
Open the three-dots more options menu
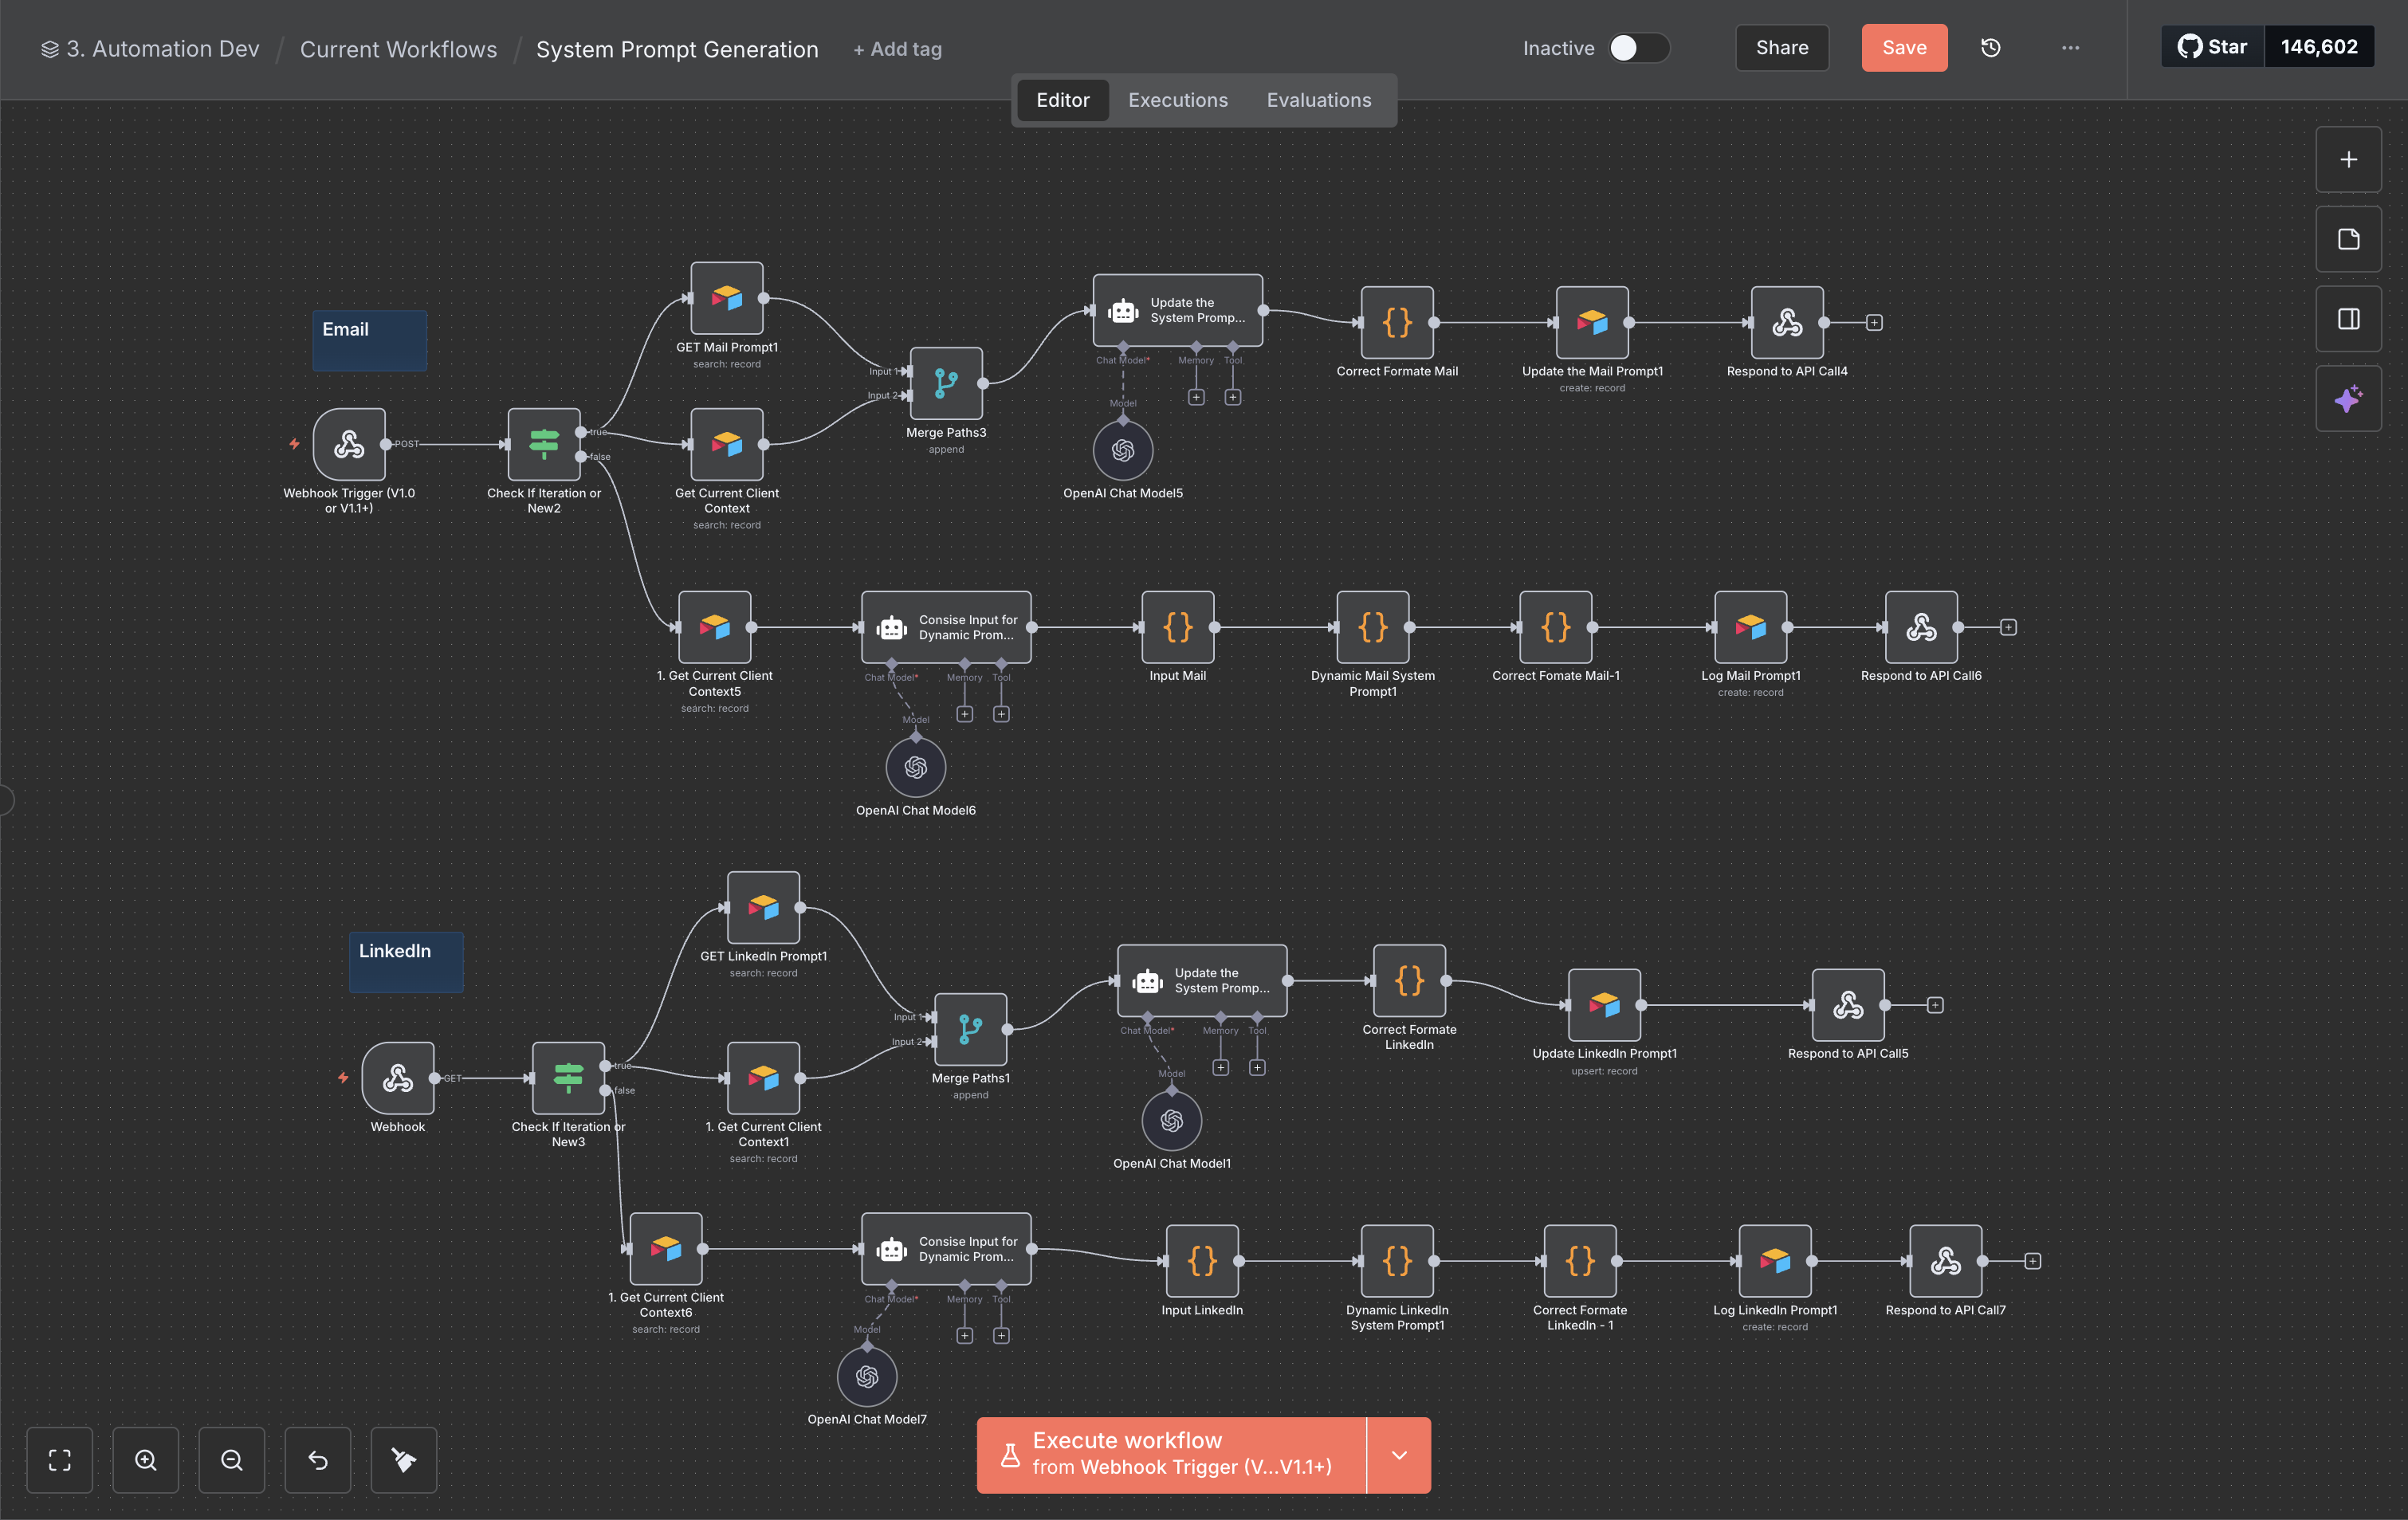pos(2070,48)
